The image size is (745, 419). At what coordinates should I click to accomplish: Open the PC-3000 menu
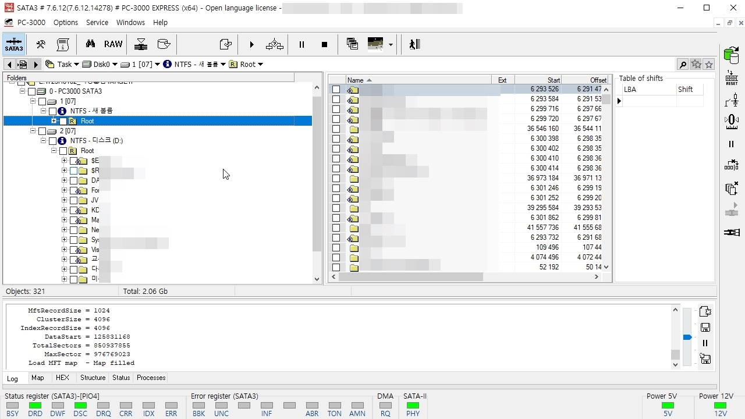31,22
